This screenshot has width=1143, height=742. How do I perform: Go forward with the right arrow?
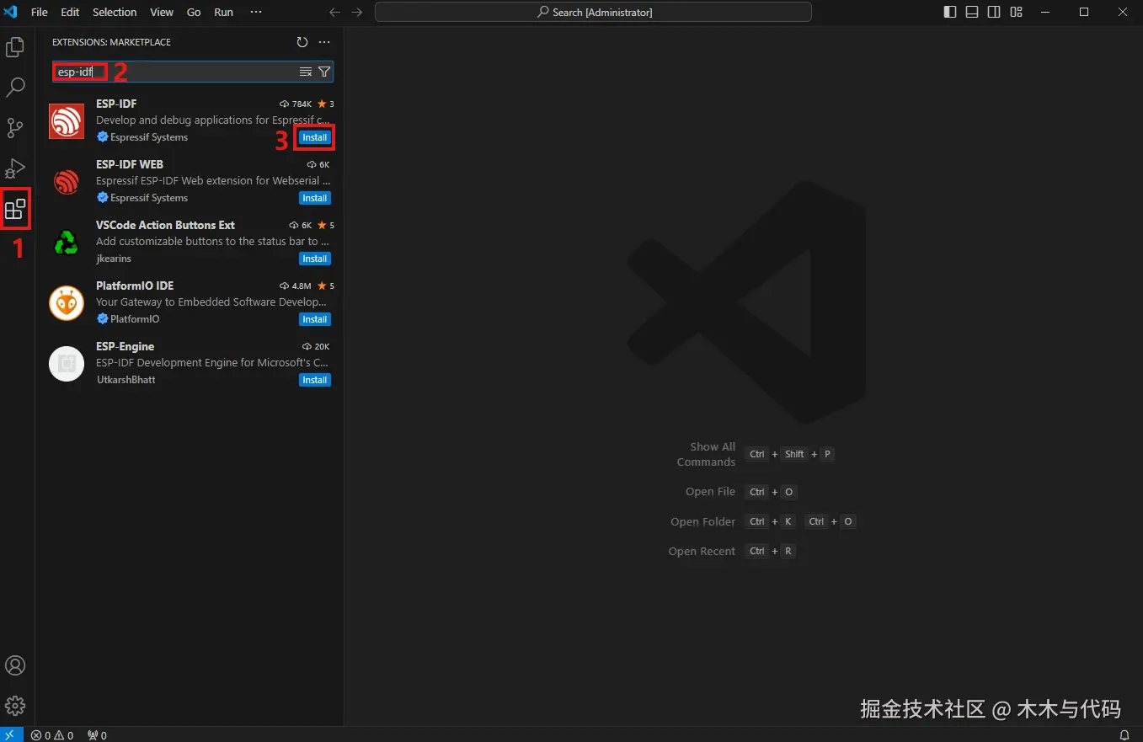356,12
